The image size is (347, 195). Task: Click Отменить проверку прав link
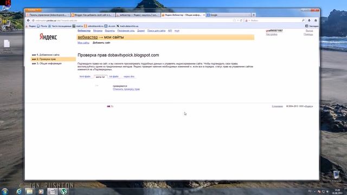[126, 89]
